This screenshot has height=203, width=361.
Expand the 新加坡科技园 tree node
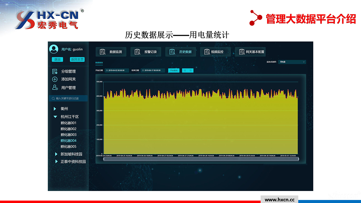(x=56, y=154)
